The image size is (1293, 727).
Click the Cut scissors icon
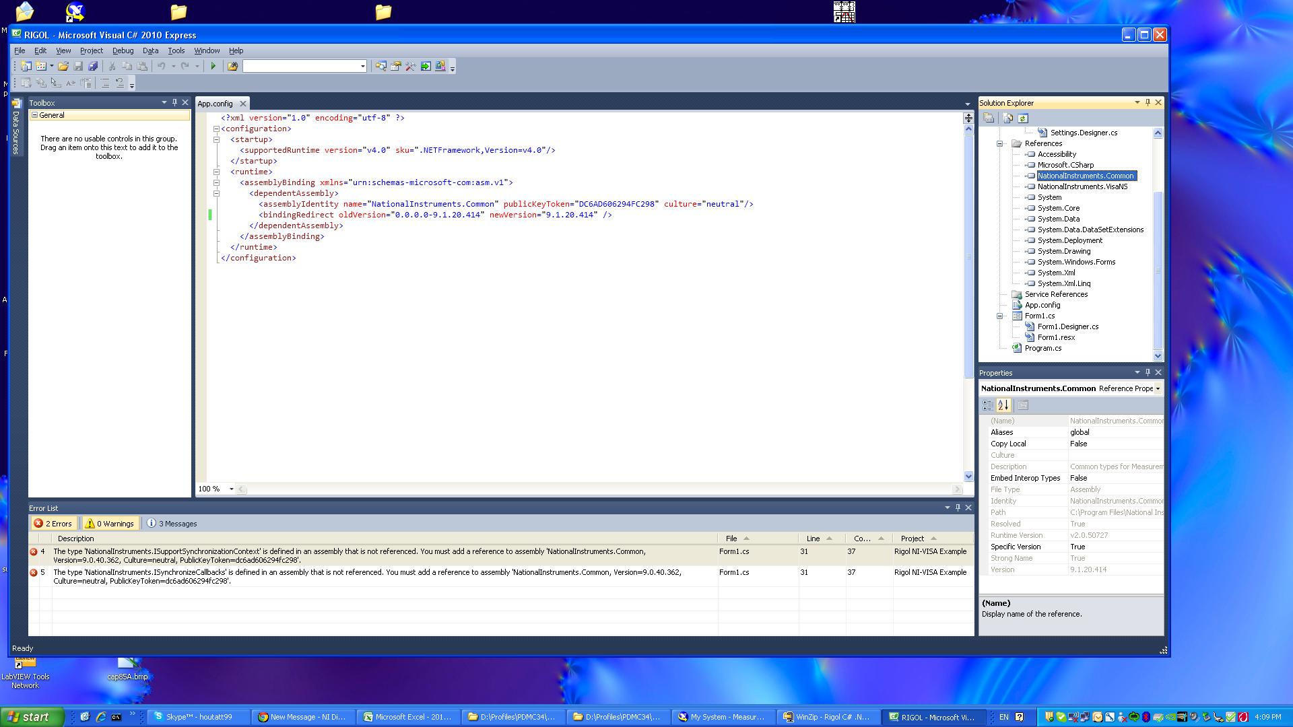tap(112, 66)
